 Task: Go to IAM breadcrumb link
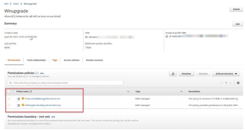click(x=6, y=4)
